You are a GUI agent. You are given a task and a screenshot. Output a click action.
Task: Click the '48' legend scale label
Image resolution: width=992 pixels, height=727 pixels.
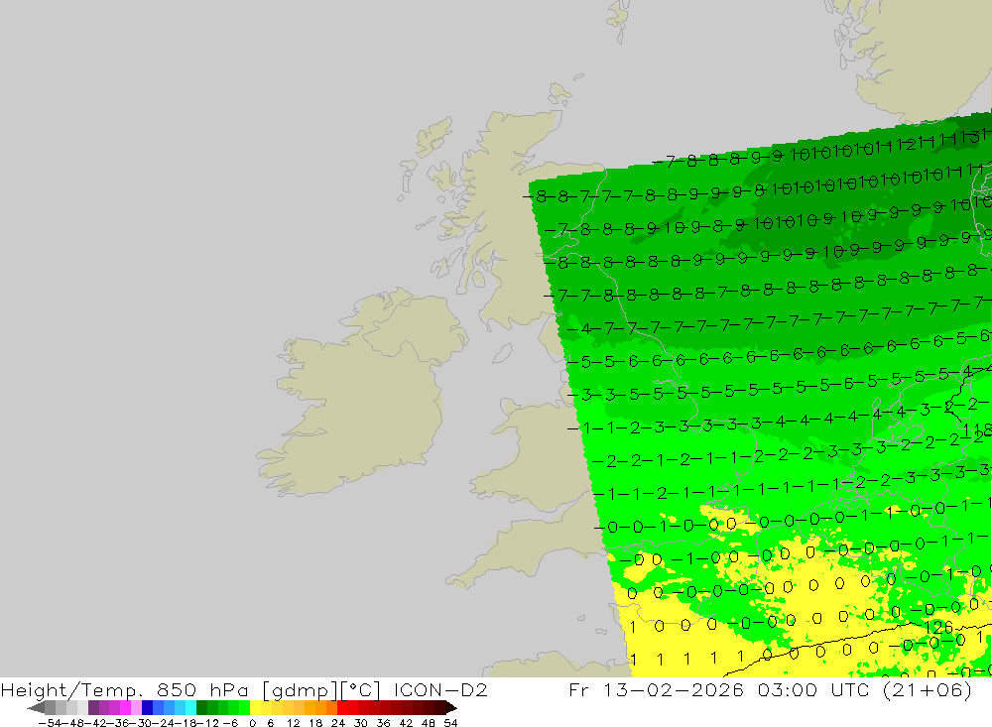(x=429, y=723)
